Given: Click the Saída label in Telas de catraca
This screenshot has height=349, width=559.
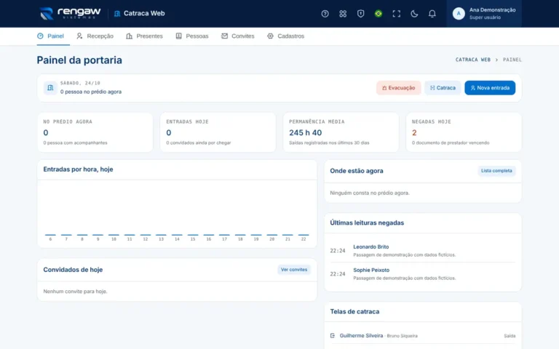Looking at the screenshot, I should coord(510,336).
